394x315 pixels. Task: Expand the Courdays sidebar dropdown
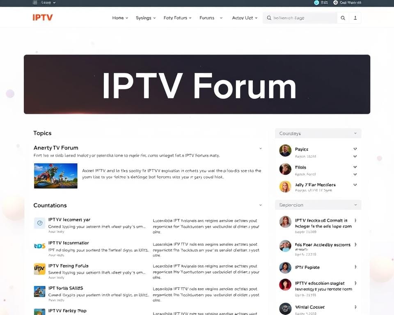(355, 133)
